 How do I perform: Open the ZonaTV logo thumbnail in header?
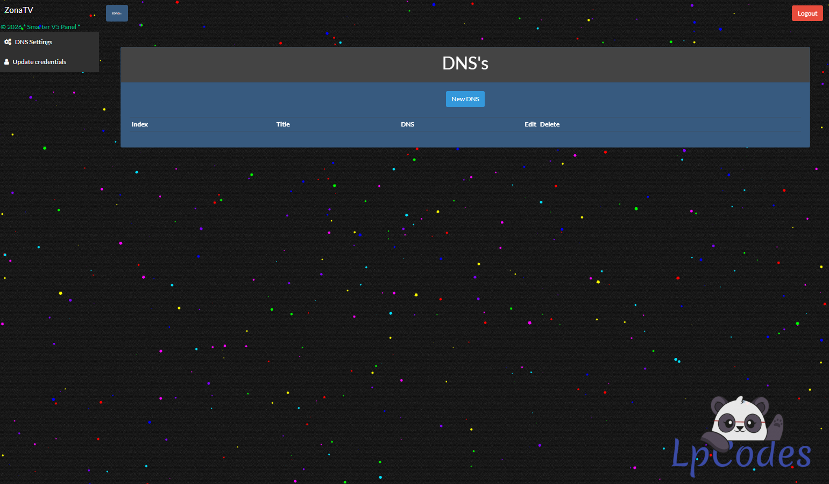coord(117,13)
